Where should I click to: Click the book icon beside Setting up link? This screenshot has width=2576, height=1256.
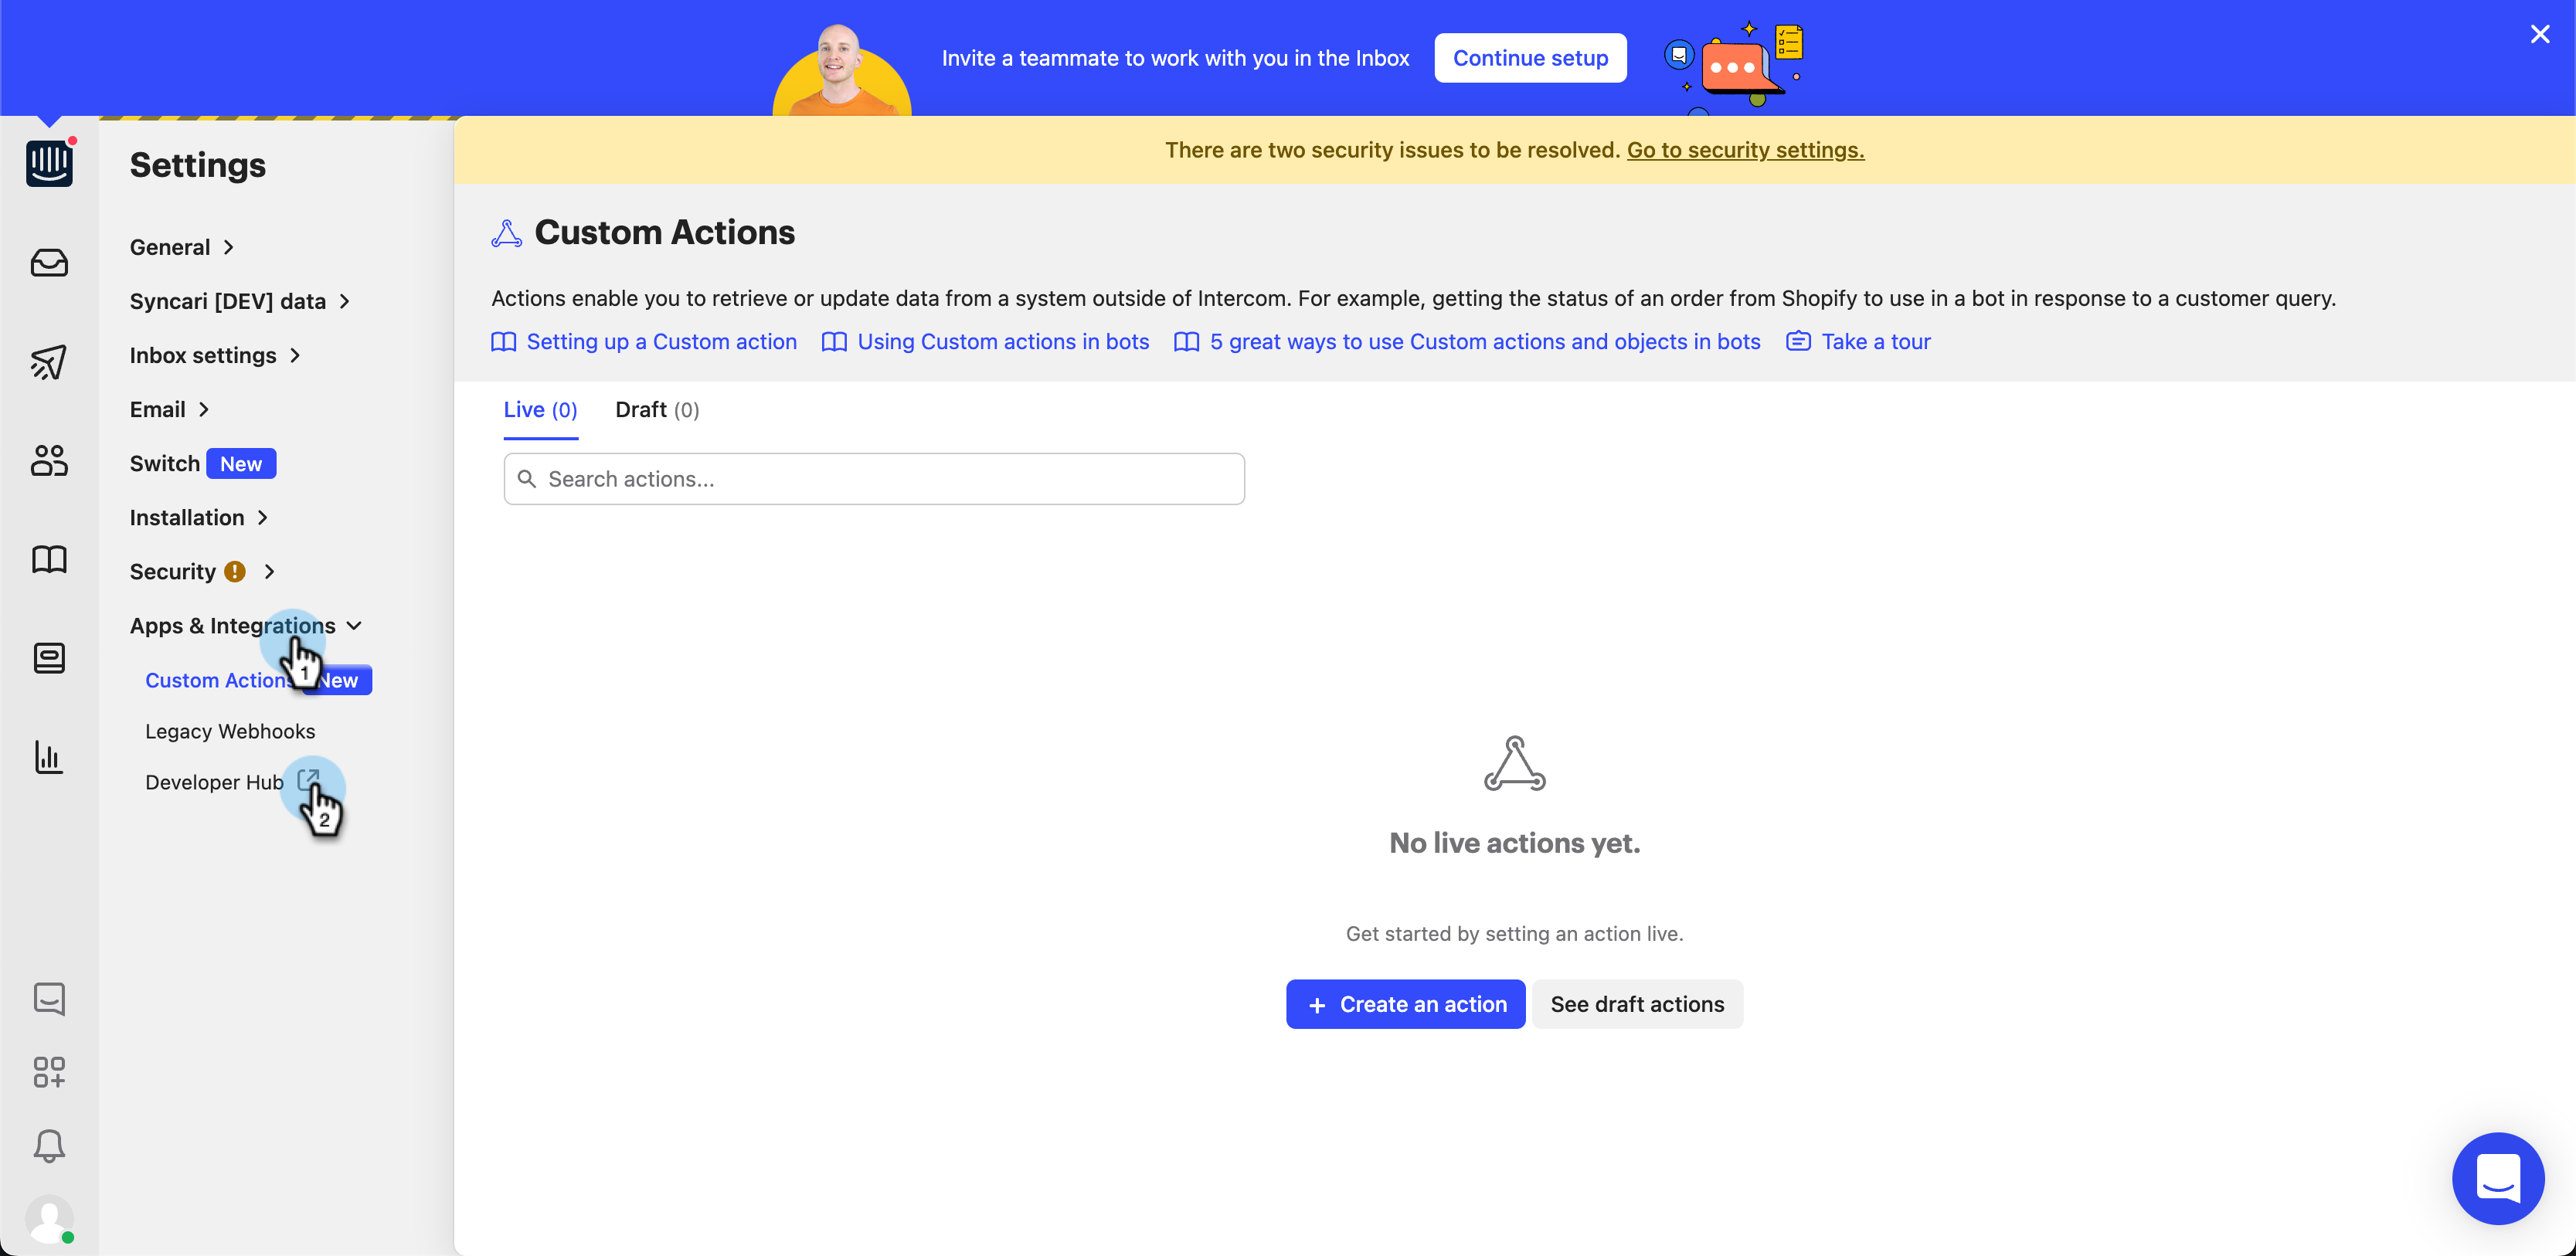click(504, 342)
